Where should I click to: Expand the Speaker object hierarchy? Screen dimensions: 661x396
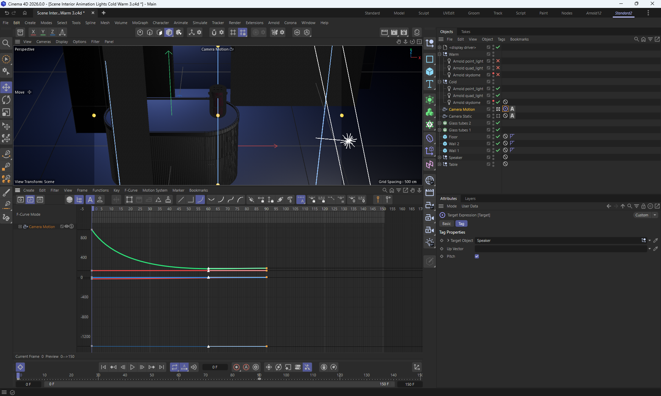[440, 158]
